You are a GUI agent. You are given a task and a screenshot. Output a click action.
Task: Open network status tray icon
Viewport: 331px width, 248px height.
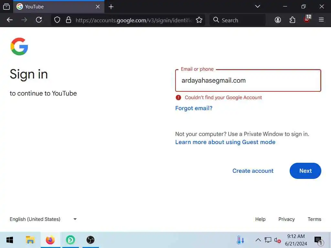coord(268,240)
